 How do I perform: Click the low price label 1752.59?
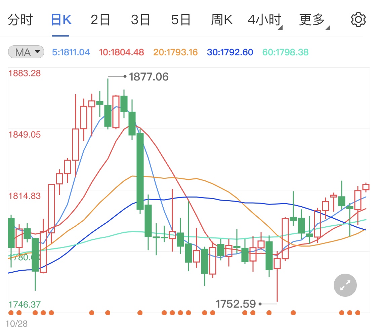(x=236, y=304)
